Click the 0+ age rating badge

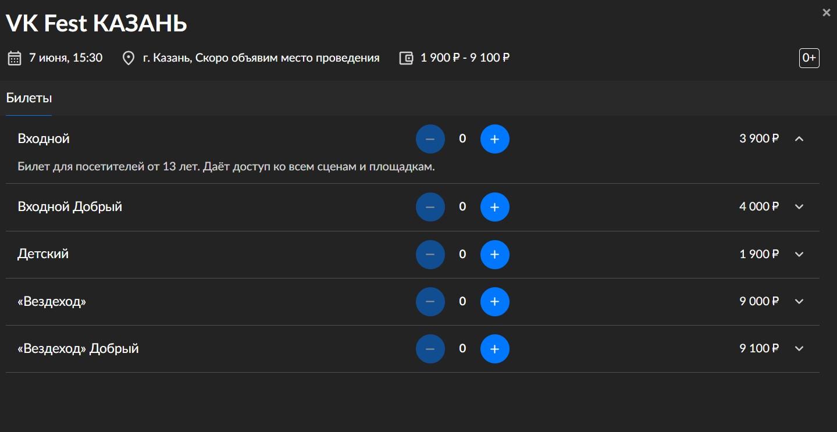pos(809,58)
